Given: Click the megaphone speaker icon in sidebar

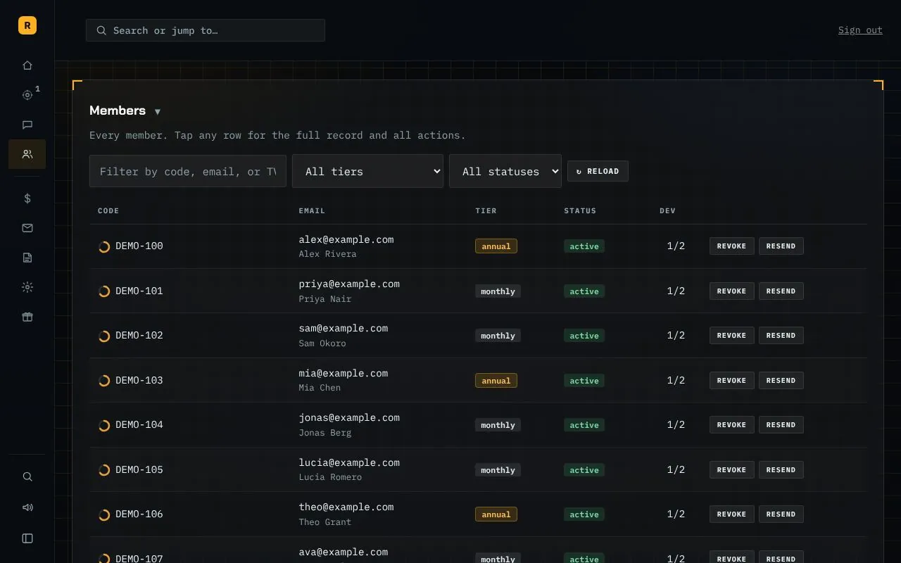Looking at the screenshot, I should click(27, 507).
